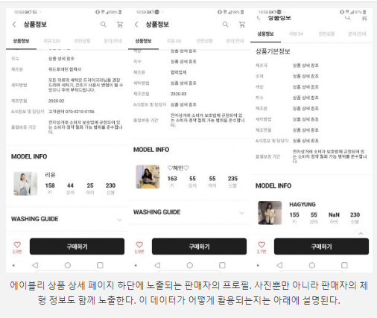Open search on the HAGYUNG model screen

348,18
